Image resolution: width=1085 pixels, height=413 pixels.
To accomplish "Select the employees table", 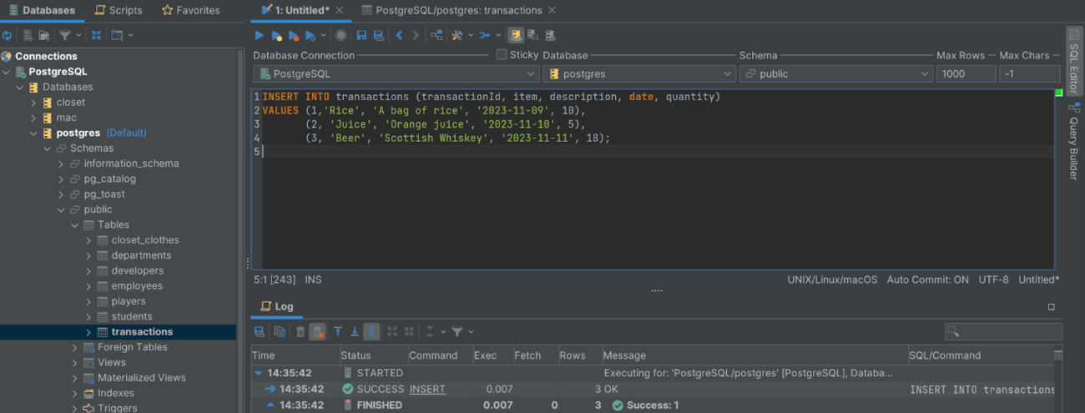I will [136, 285].
